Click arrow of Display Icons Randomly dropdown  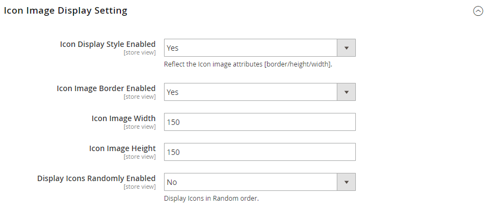[x=347, y=182]
